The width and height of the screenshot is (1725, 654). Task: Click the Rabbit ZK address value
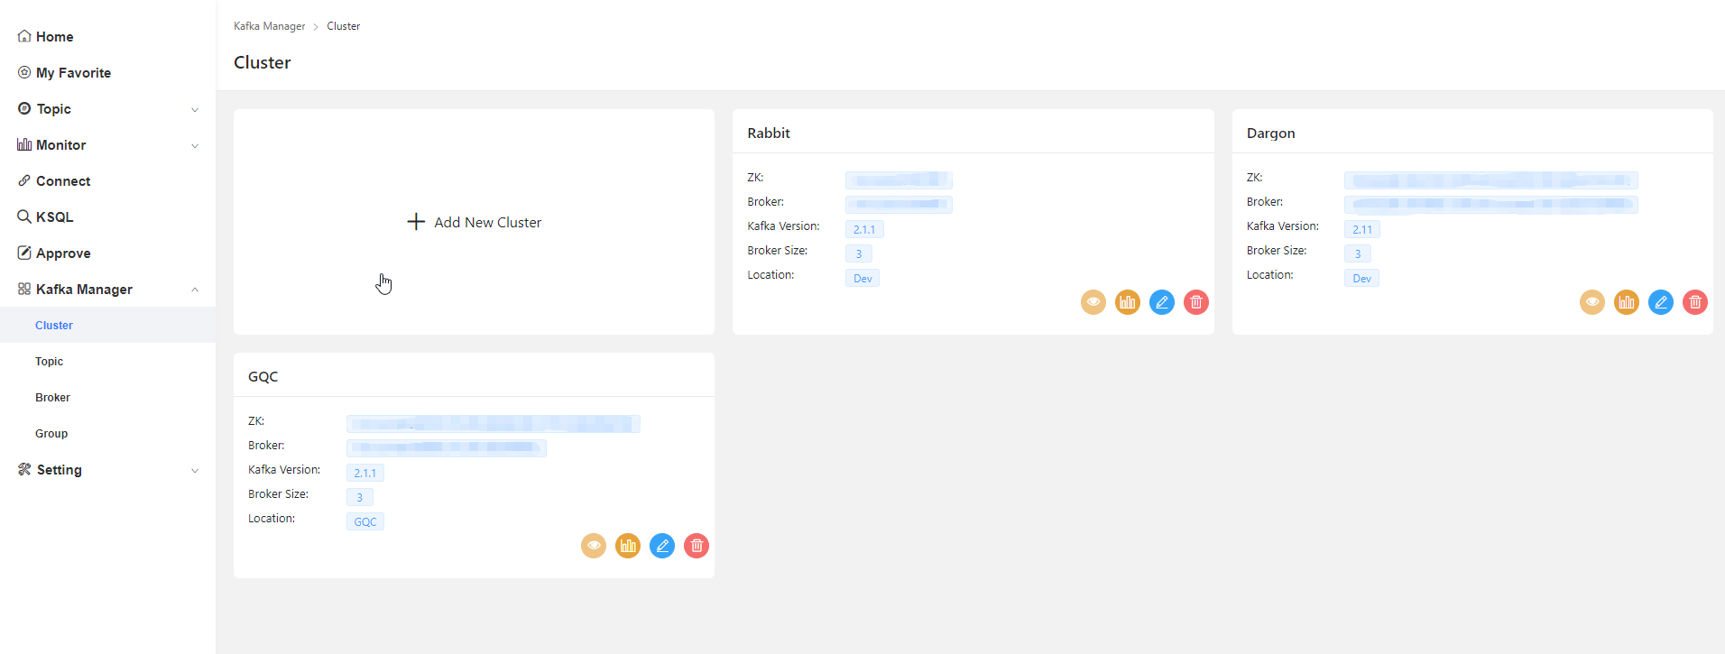(899, 180)
